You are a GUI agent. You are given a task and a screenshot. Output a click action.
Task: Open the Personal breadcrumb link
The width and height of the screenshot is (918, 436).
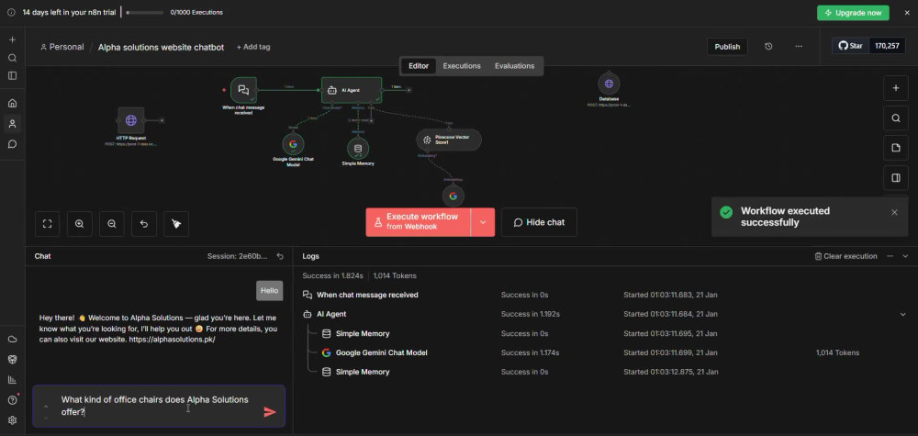62,47
